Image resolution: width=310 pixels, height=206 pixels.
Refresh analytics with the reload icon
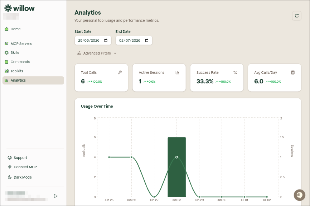pos(297,16)
